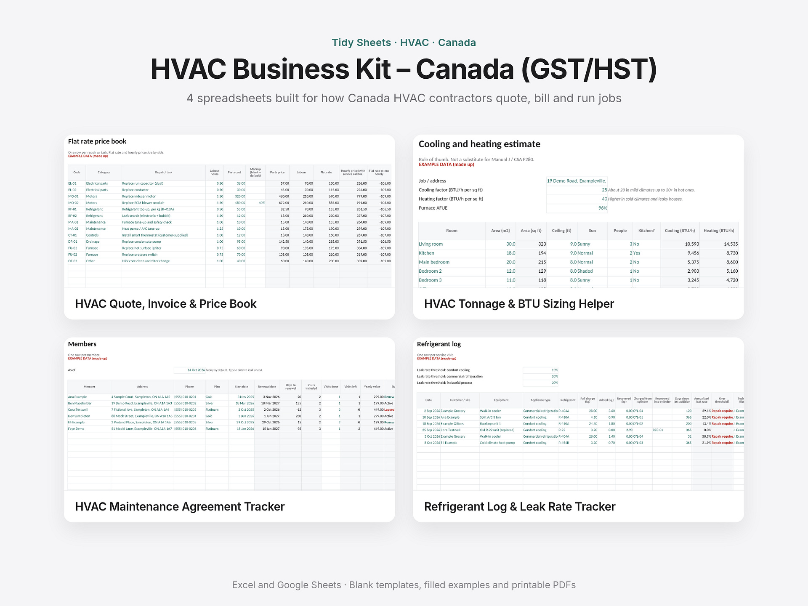Viewport: 808px width, 606px height.
Task: Open the Flat rate price book thumbnail
Action: click(x=229, y=211)
